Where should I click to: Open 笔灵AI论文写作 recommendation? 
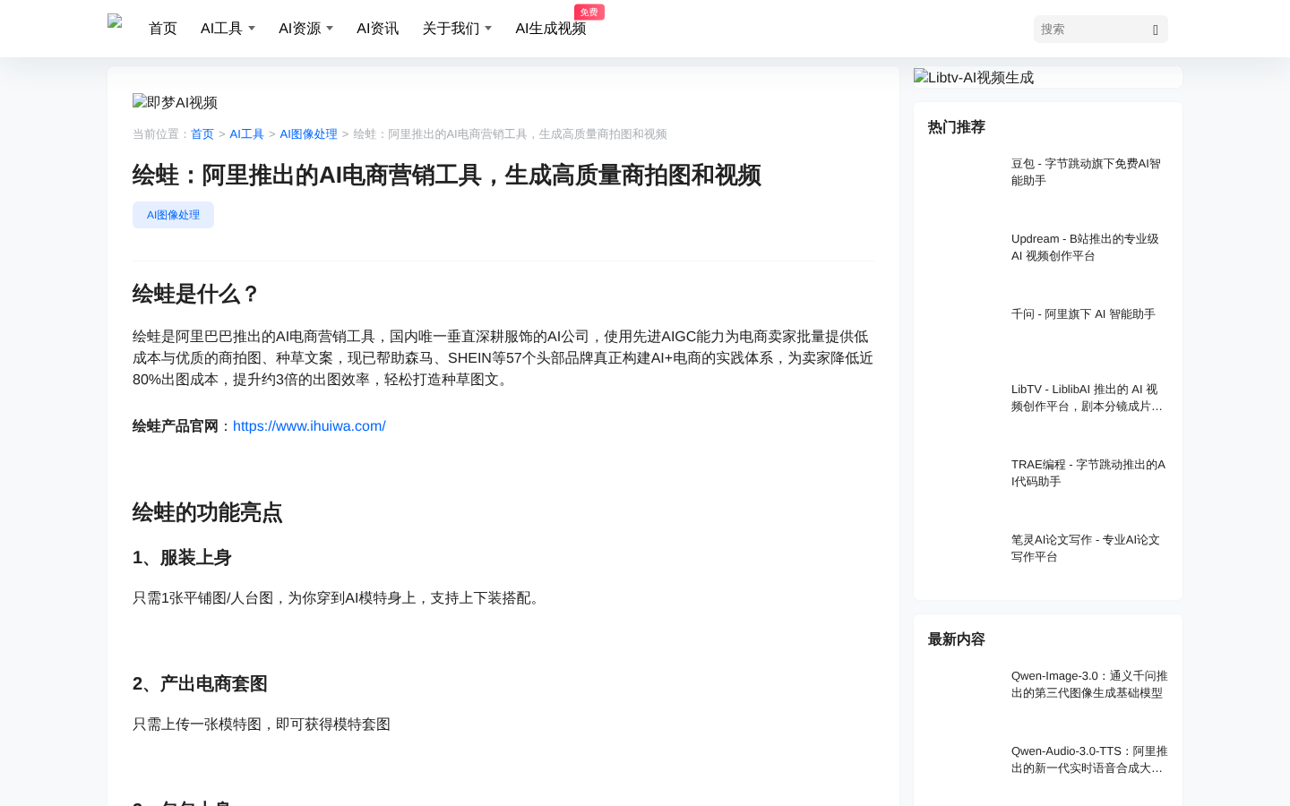(x=1088, y=548)
